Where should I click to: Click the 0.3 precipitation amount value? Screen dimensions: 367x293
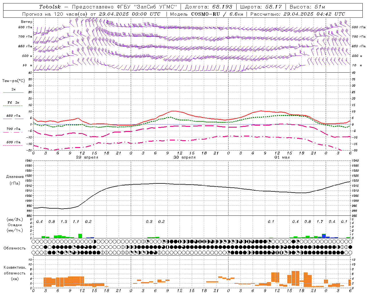point(149,222)
